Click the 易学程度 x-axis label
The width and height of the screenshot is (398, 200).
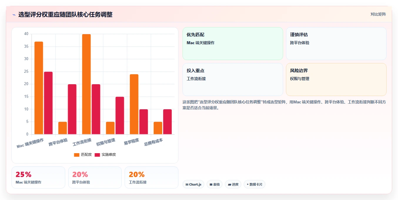[131, 142]
